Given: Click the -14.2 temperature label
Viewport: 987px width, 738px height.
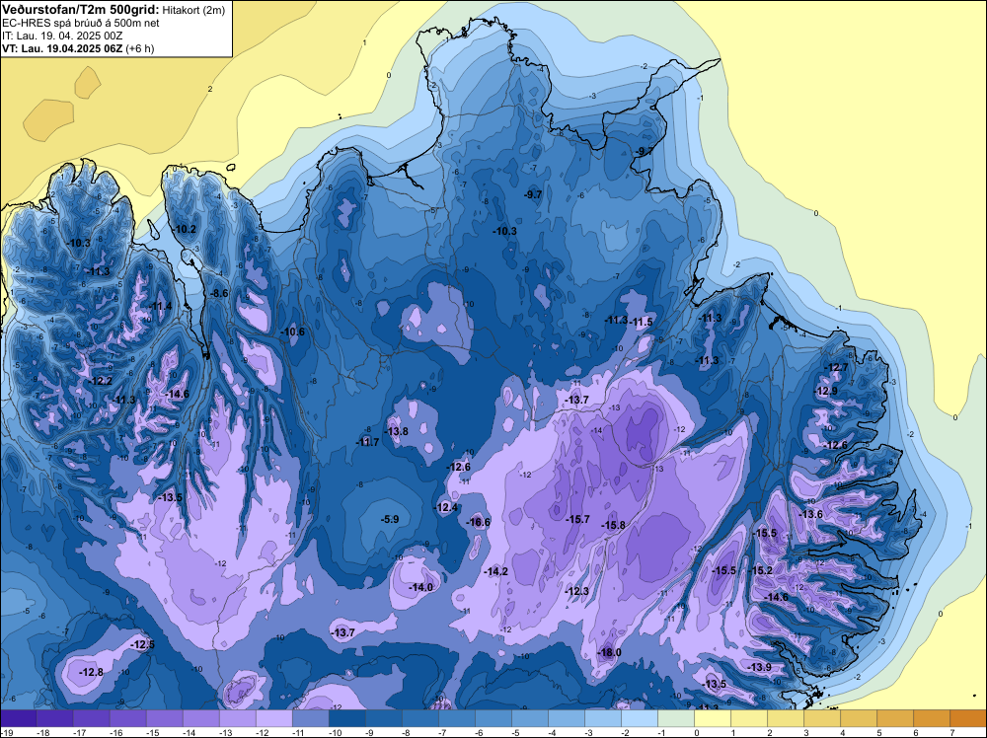Looking at the screenshot, I should tap(496, 571).
